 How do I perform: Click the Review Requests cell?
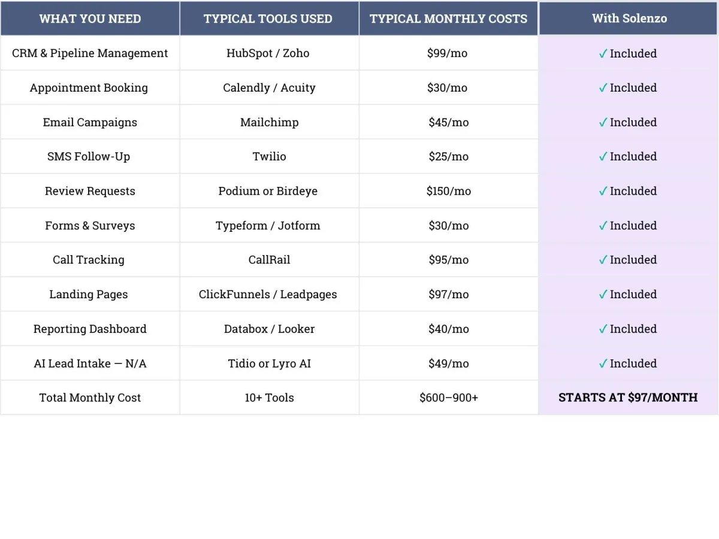pyautogui.click(x=90, y=191)
